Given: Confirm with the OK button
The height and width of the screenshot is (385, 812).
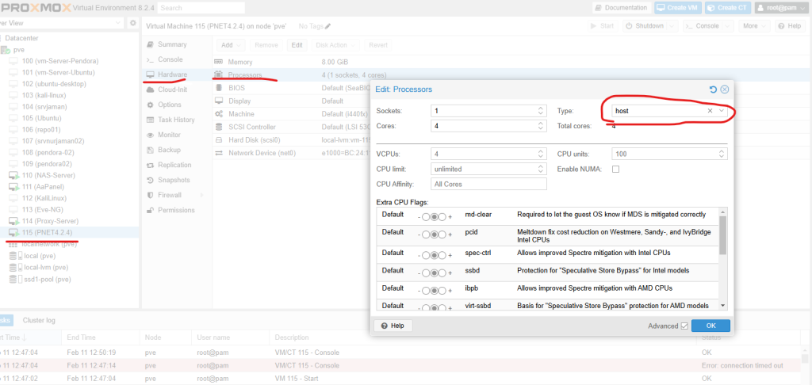Looking at the screenshot, I should tap(710, 326).
